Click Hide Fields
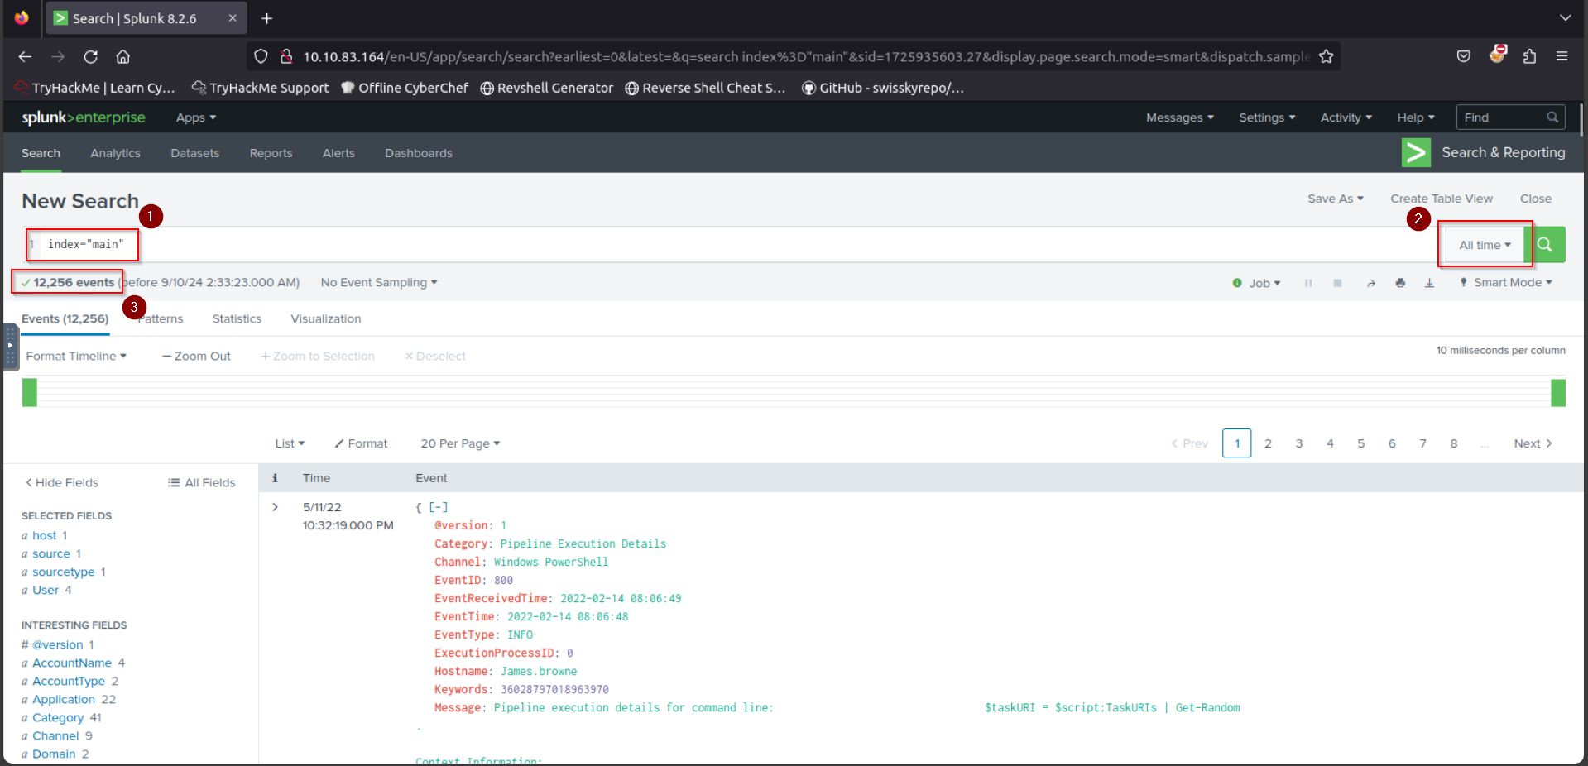This screenshot has width=1588, height=766. tap(62, 482)
